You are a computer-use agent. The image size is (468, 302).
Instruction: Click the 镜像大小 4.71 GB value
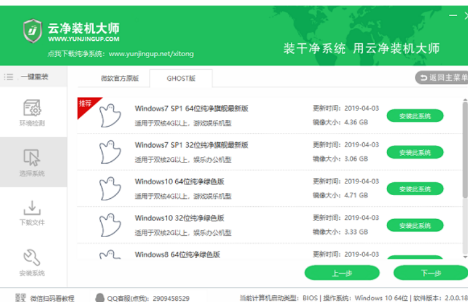point(356,195)
